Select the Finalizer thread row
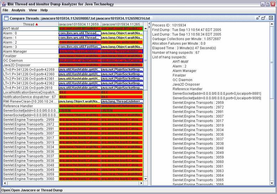 point(73,56)
